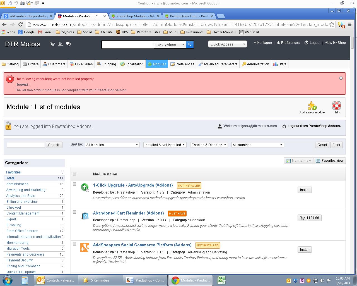Click the lightbulb extension icon in Chrome
Image resolution: width=357 pixels, height=286 pixels.
341,25
